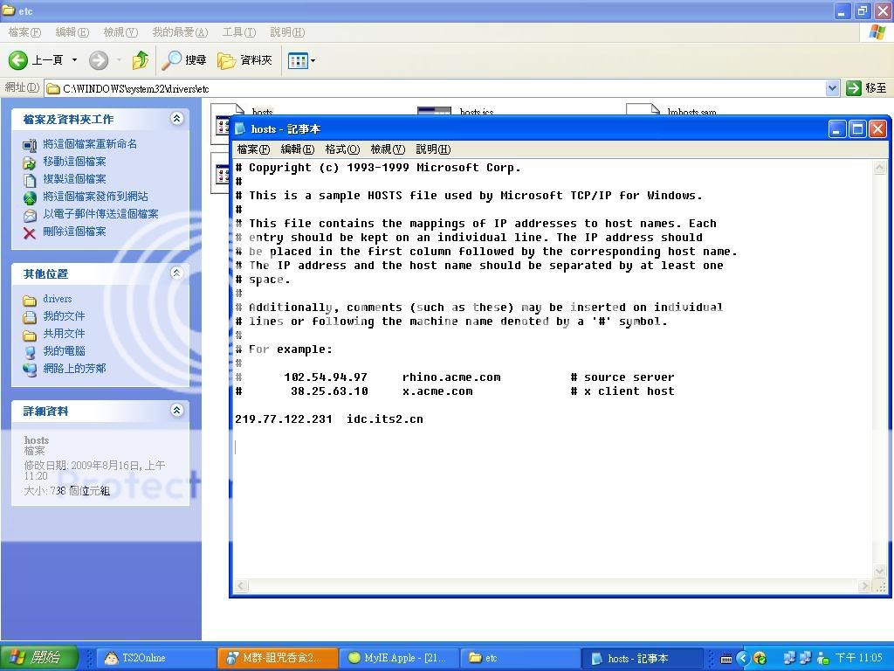Click the Up folder toolbar icon
Image resolution: width=894 pixels, height=671 pixels.
pos(140,60)
